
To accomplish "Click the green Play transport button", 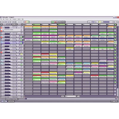I will [53, 22].
